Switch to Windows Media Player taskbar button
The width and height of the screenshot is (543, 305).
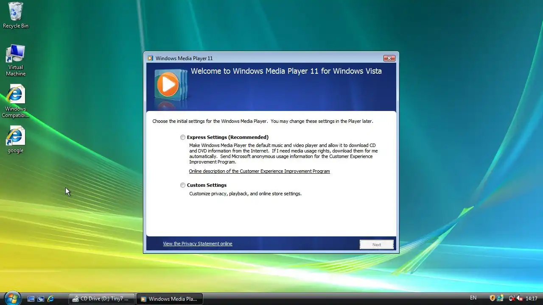point(170,299)
